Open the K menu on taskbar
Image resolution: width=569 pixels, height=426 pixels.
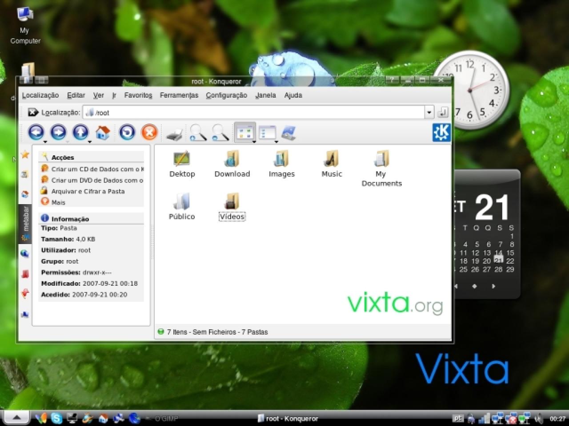(x=17, y=417)
